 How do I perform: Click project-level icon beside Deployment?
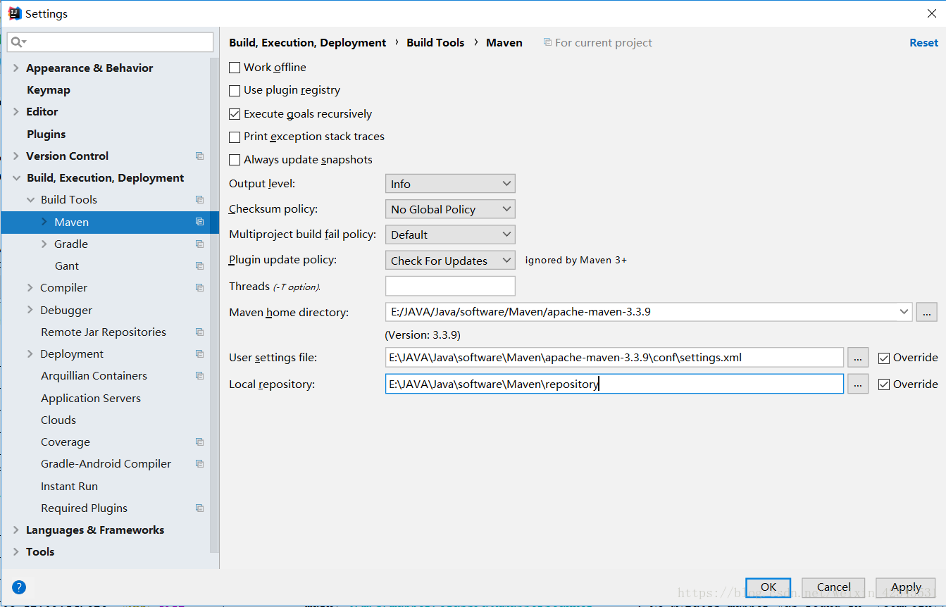click(x=199, y=354)
